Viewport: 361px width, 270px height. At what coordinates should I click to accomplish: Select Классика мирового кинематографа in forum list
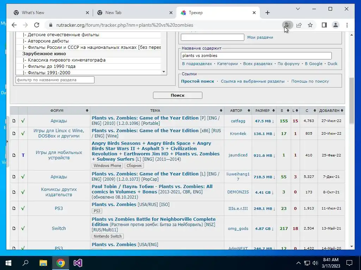[x=88, y=60]
